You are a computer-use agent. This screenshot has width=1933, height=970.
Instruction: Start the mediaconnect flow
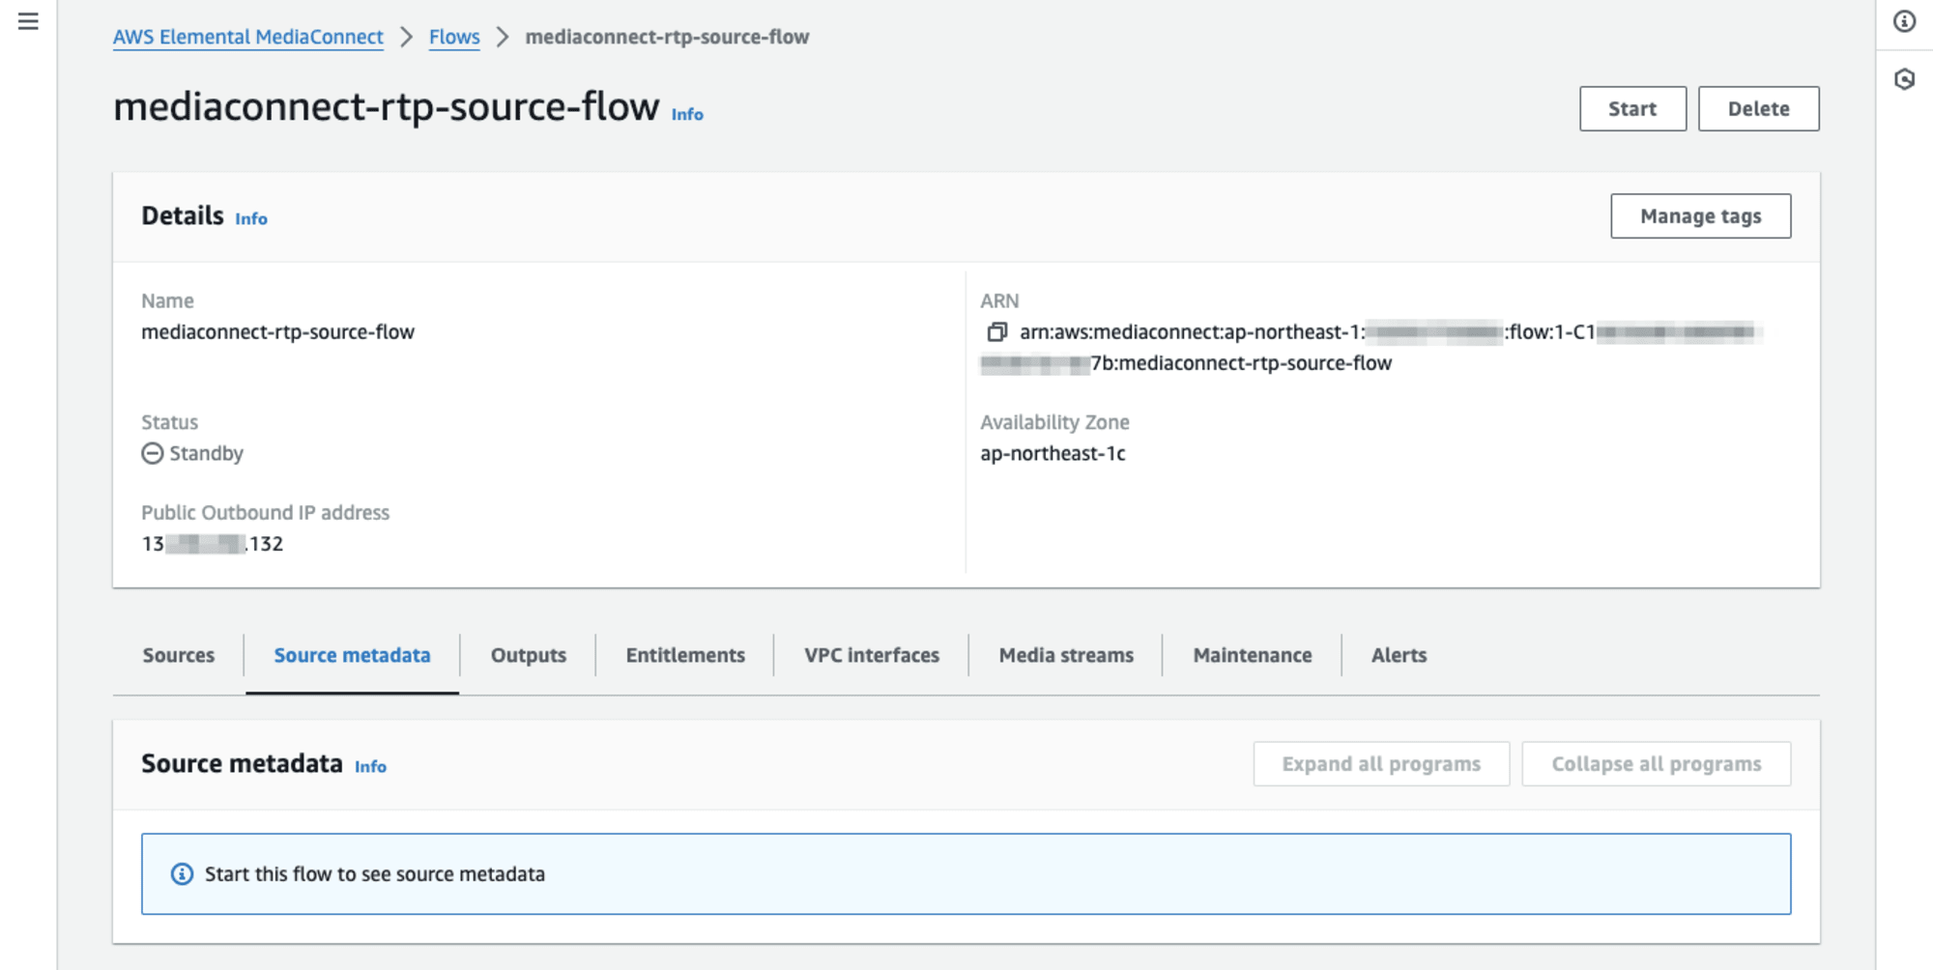coord(1632,109)
